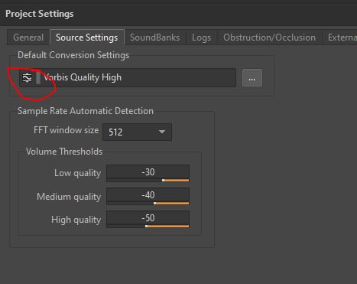Select the Vorbis Quality High conversion field

click(128, 77)
